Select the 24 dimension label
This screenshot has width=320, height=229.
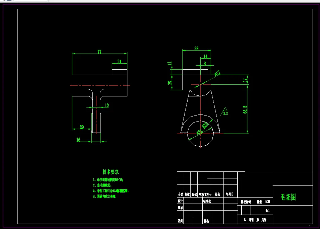click(119, 61)
